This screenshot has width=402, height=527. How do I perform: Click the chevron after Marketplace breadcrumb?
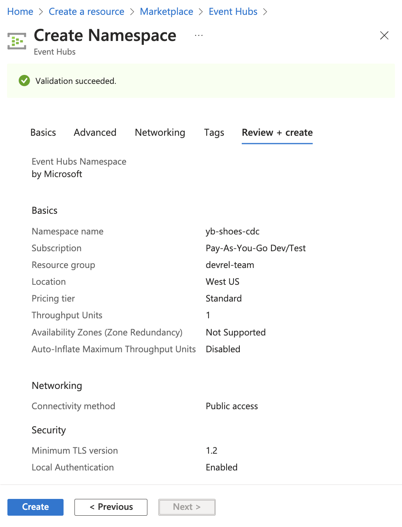pos(200,12)
